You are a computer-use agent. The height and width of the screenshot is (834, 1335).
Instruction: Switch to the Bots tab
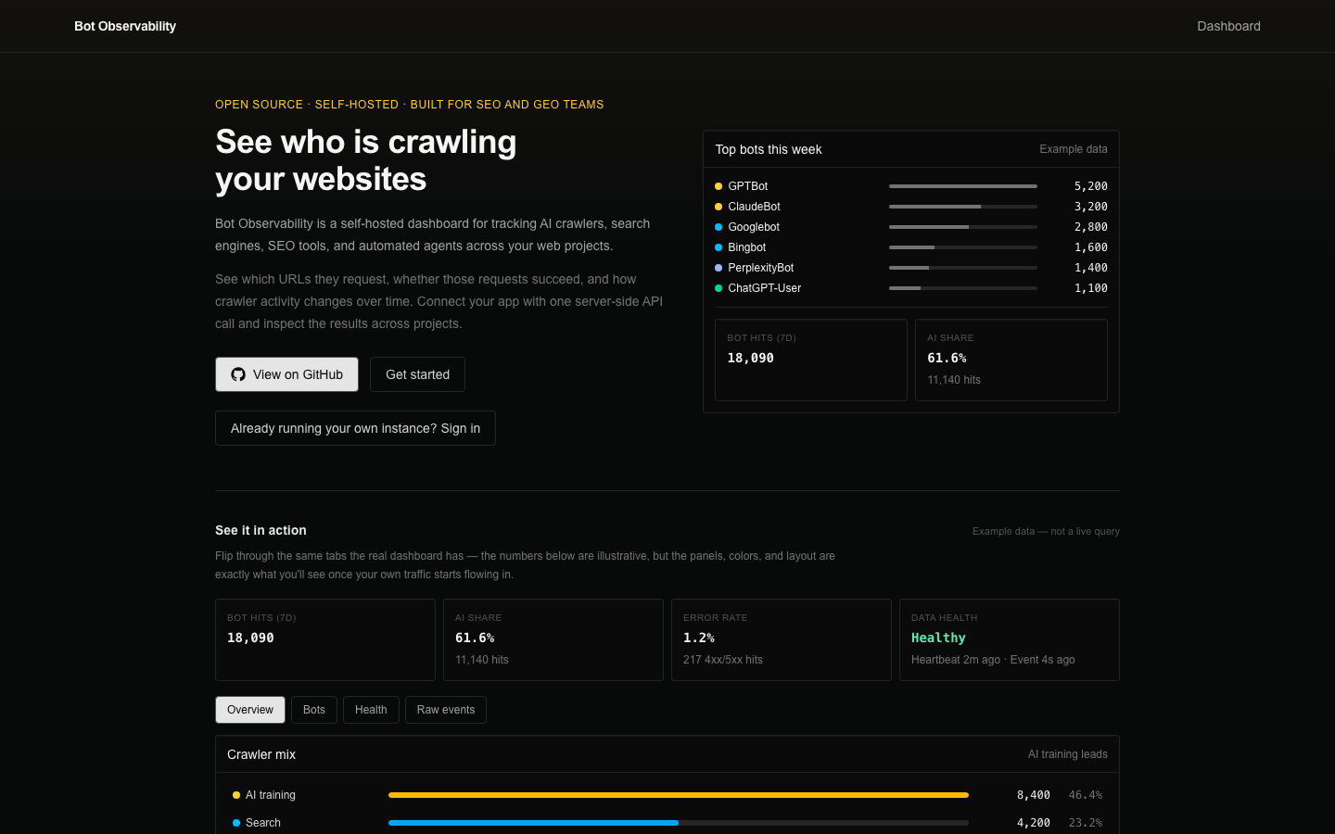[x=314, y=710]
